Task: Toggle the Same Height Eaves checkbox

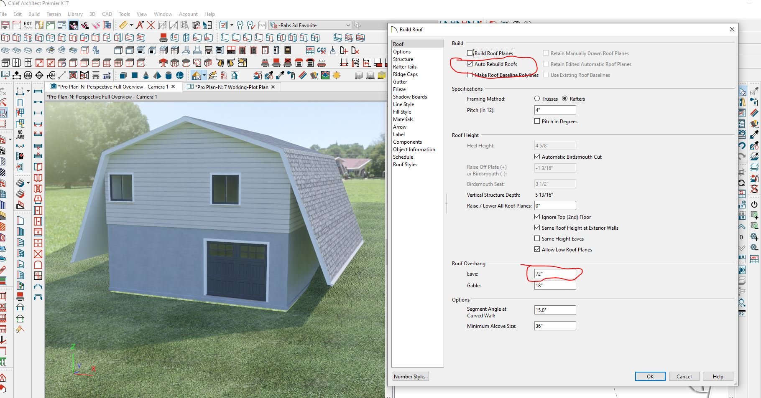Action: pos(537,239)
